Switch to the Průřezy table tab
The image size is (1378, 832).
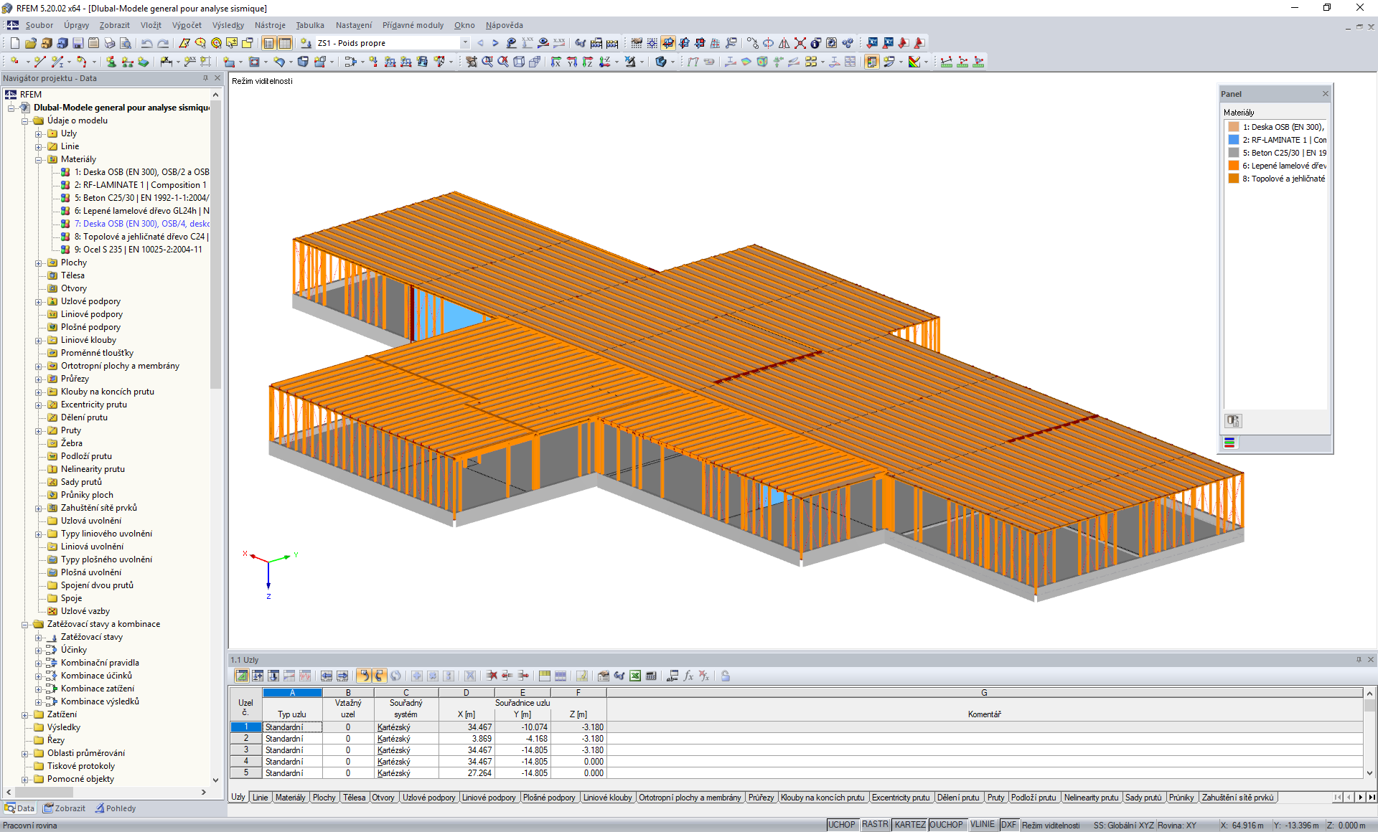[x=761, y=798]
